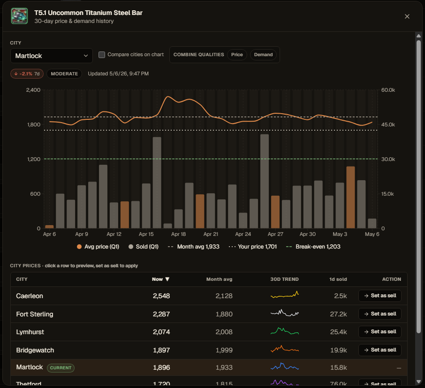The width and height of the screenshot is (425, 388).
Task: Sort by Month avg column header
Action: click(219, 279)
